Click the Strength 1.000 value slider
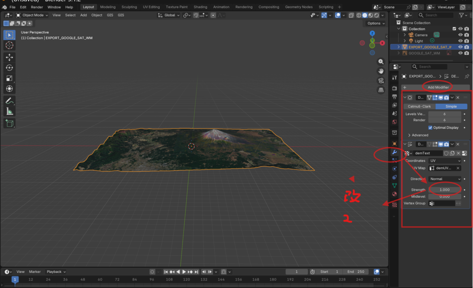 point(445,190)
